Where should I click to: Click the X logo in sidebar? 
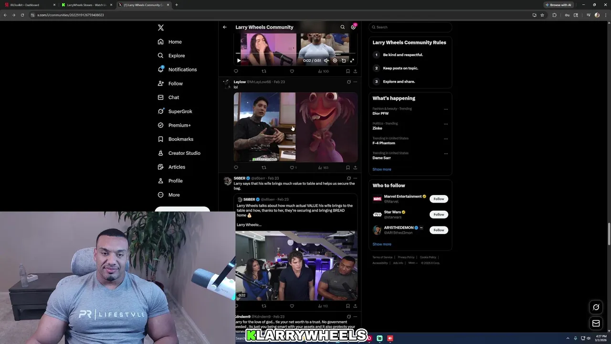coord(161,28)
